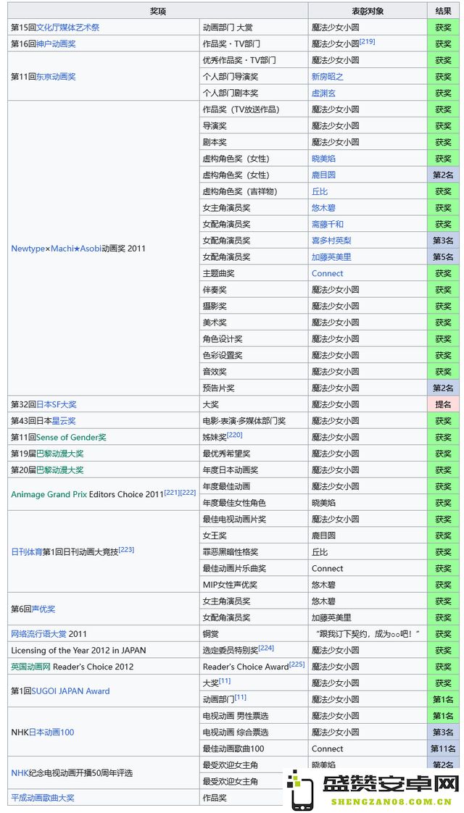This screenshot has width=464, height=813.
Task: Open reference [221] footnote
Action: [x=172, y=492]
